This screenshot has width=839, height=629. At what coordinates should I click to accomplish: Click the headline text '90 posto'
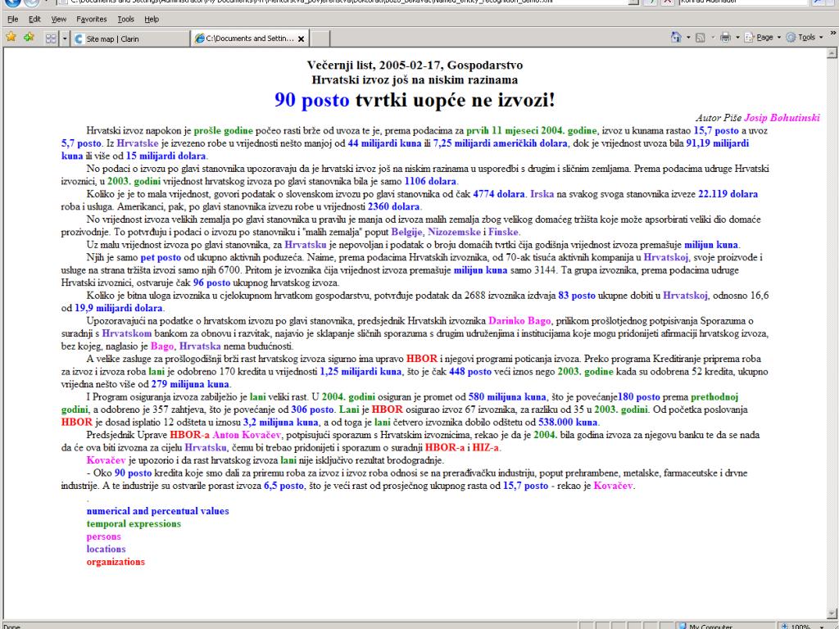click(x=312, y=99)
